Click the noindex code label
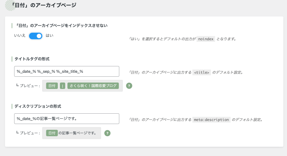287x156 pixels. [206, 39]
